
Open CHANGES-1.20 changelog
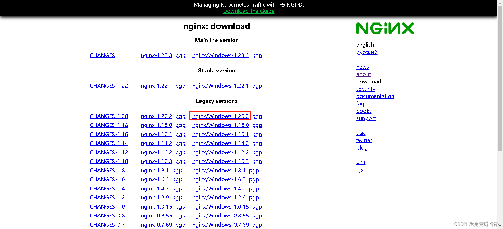(109, 116)
